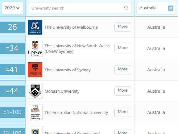Click the UNSW Sydney logo
Screen dimensions: 178x134
35,48
